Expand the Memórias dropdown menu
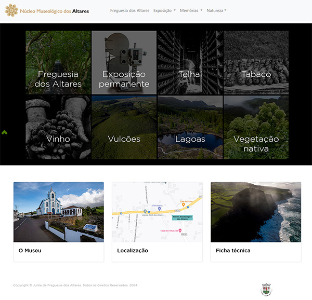The image size is (312, 300). (x=191, y=10)
